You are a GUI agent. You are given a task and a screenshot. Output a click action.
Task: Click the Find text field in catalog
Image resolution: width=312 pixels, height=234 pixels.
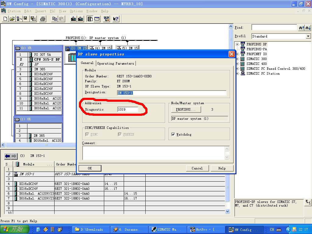tap(274, 28)
